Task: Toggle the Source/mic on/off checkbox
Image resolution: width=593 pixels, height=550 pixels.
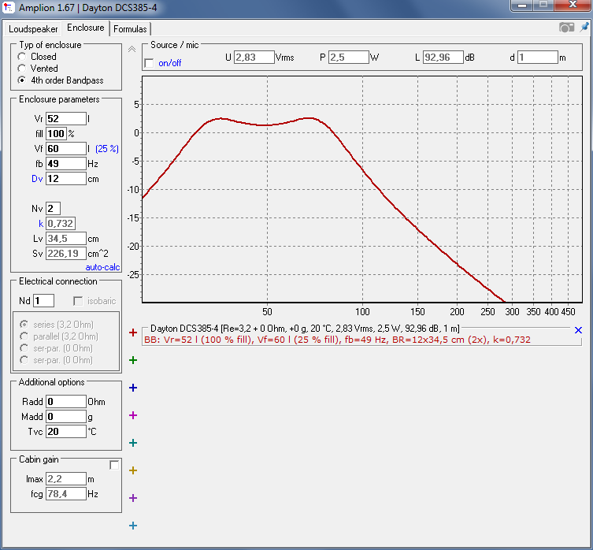Action: (150, 63)
